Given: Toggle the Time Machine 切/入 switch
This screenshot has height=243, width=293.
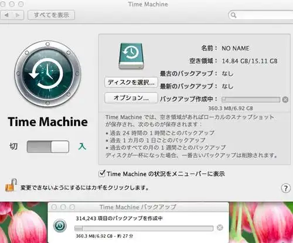Looking at the screenshot, I should [x=48, y=147].
